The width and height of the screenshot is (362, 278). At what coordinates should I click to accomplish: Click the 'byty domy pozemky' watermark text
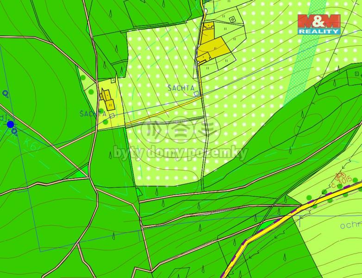click(x=181, y=152)
